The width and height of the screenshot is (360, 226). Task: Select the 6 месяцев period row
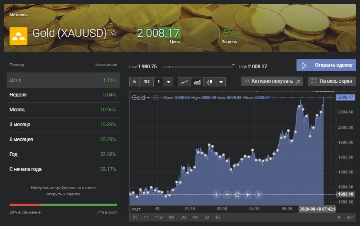click(x=63, y=139)
